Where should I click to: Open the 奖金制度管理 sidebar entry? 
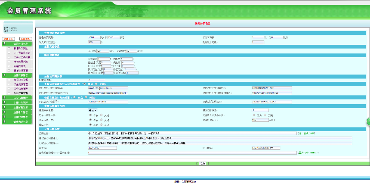pyautogui.click(x=21, y=84)
